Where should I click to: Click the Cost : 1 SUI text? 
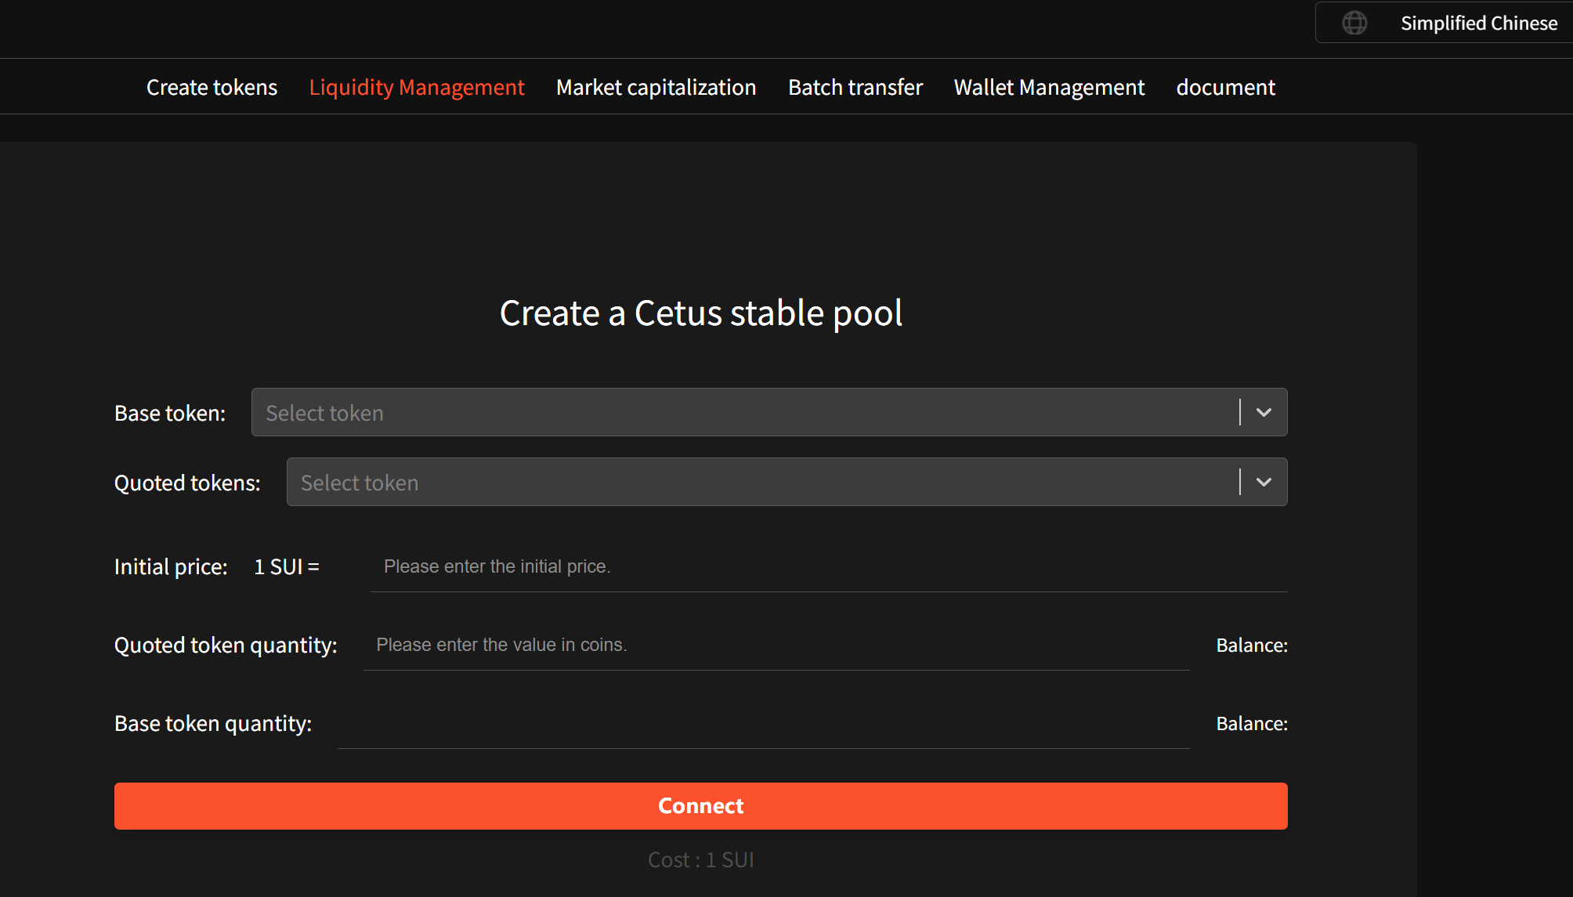[700, 859]
